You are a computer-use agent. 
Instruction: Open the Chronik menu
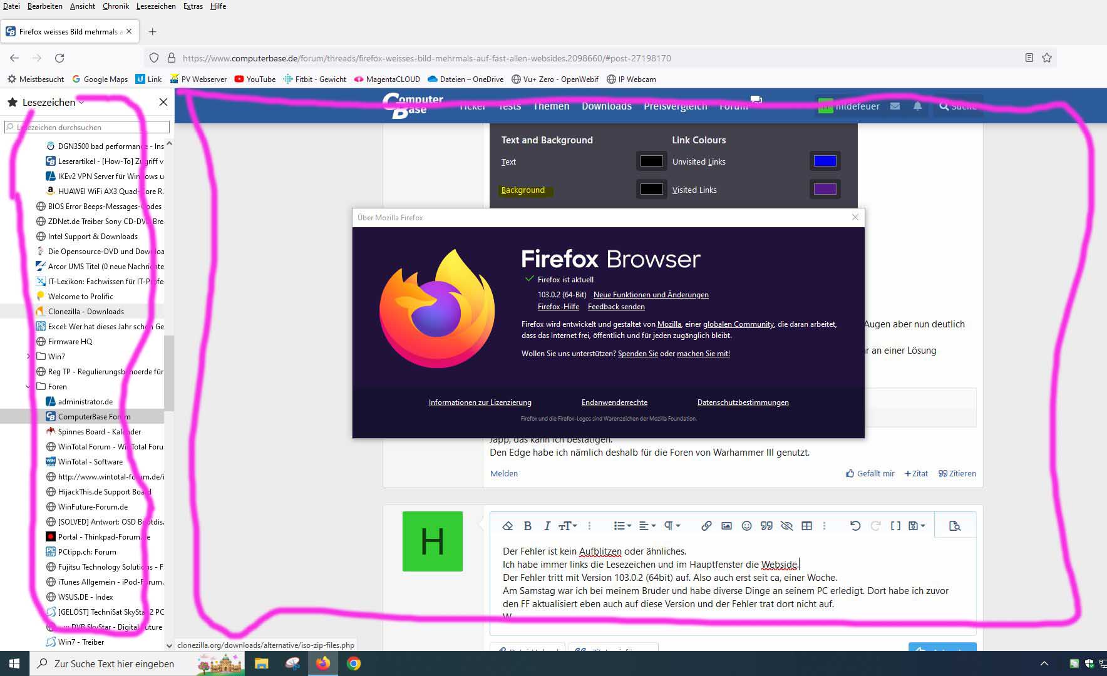[x=115, y=6]
